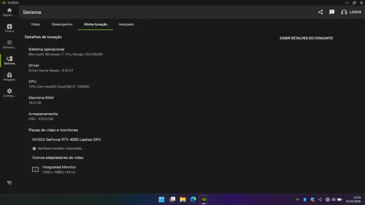This screenshot has height=205, width=365.
Task: Click the 1920 x 1080 | 144 Hz text
Action: tap(58, 172)
